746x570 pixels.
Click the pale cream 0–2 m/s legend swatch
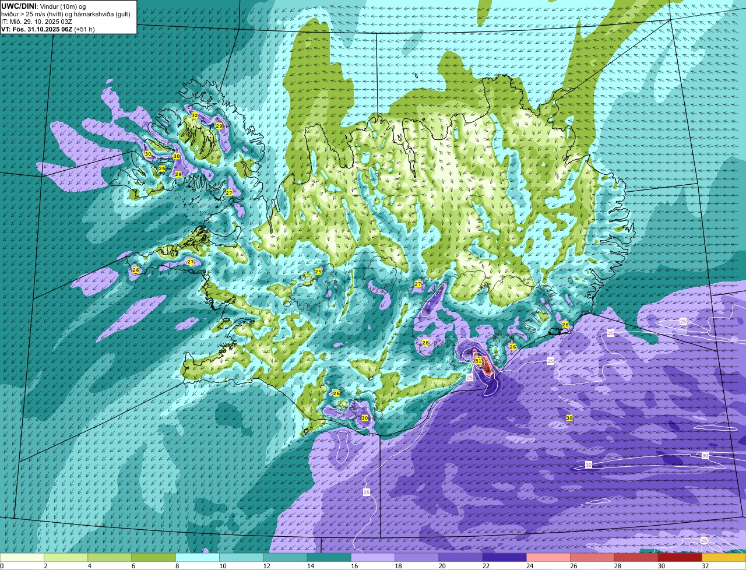[x=22, y=558]
